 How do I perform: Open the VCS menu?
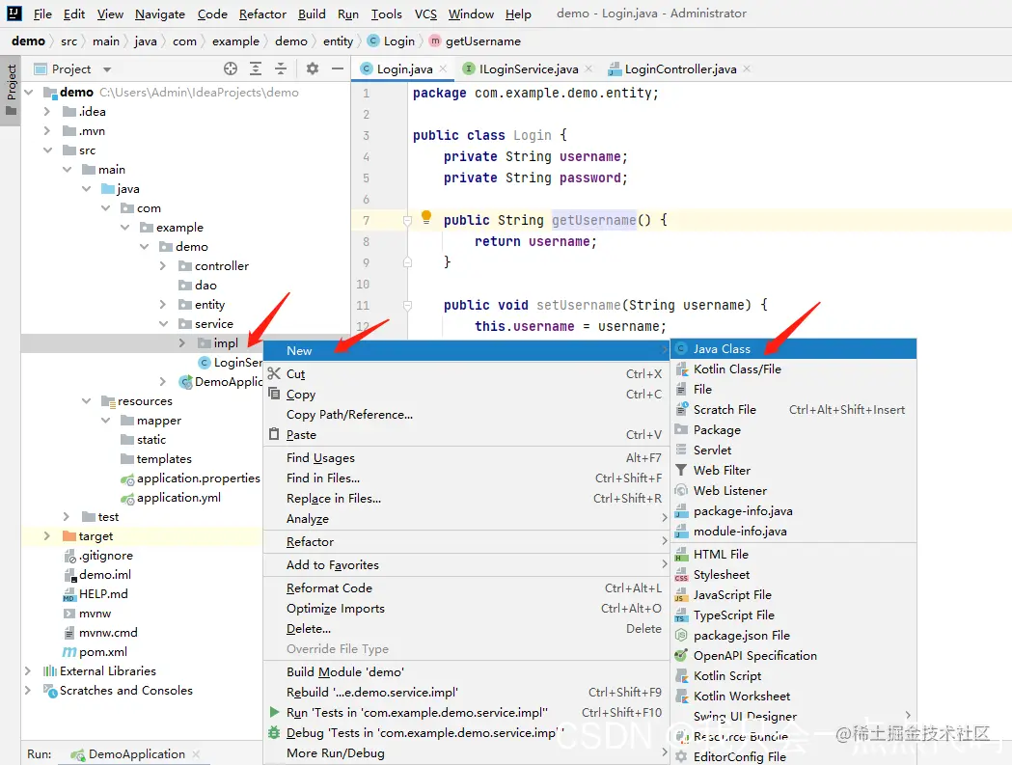click(425, 14)
